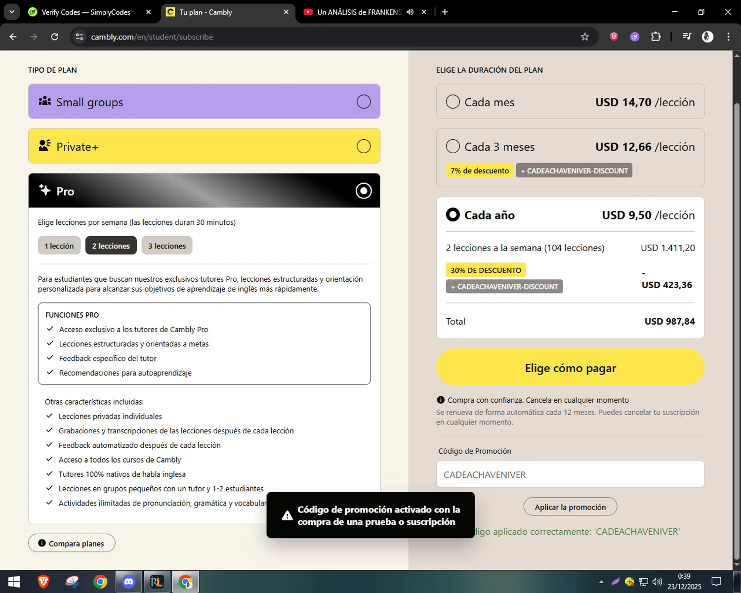This screenshot has height=593, width=741.
Task: Open the Chrome profile avatar
Action: (707, 37)
